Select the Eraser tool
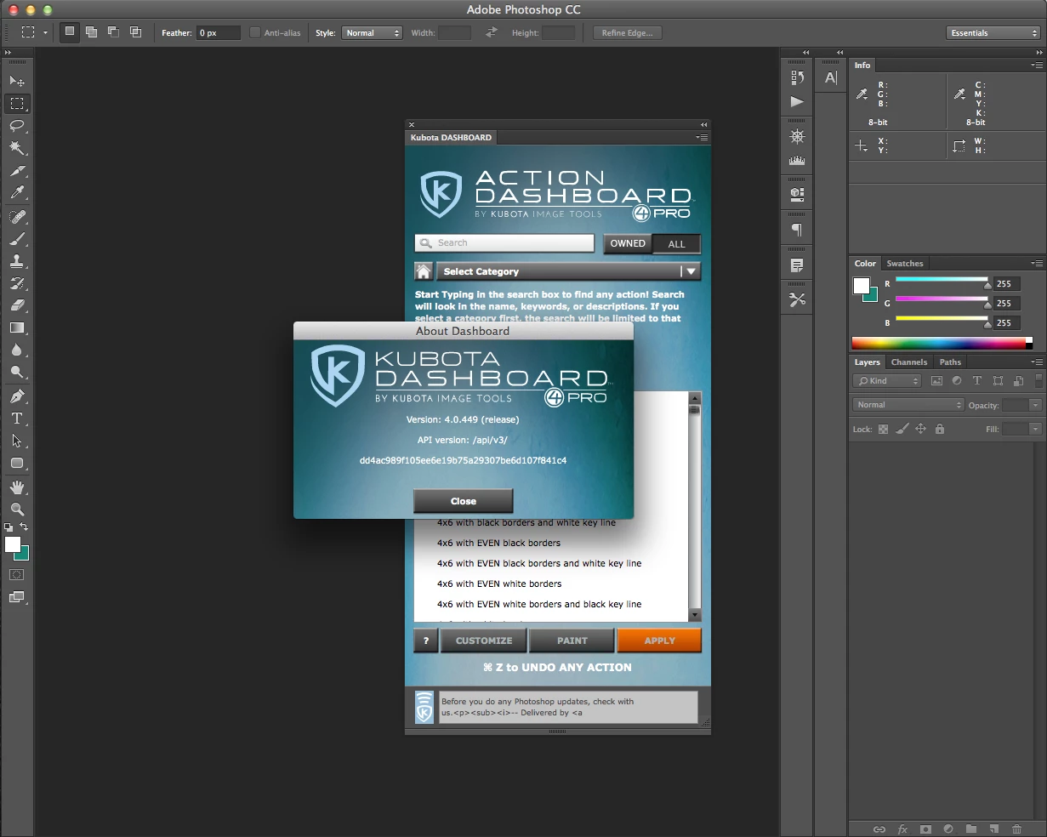The width and height of the screenshot is (1047, 837). [x=17, y=305]
